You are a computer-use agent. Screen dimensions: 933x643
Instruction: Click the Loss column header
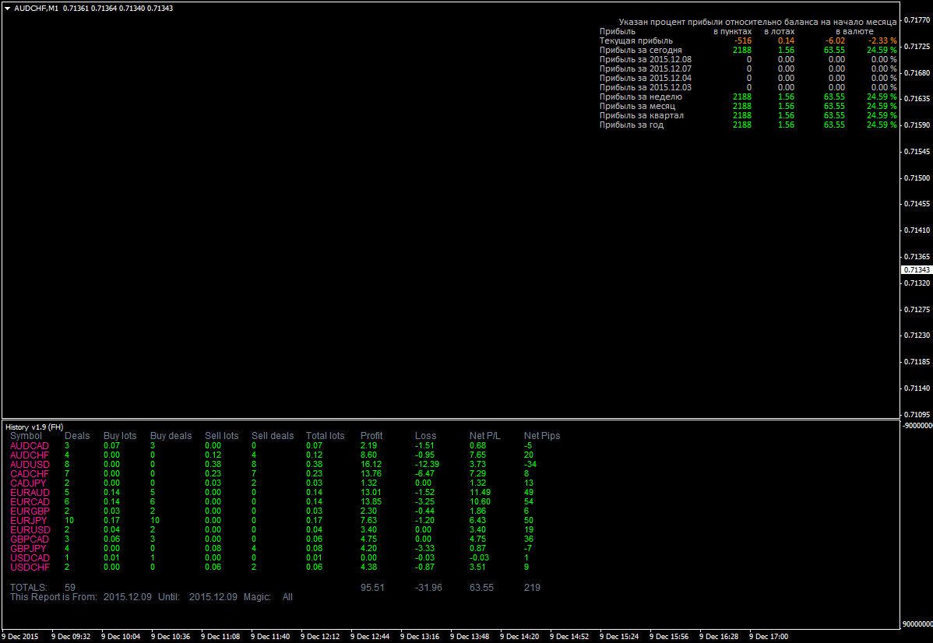(x=425, y=436)
